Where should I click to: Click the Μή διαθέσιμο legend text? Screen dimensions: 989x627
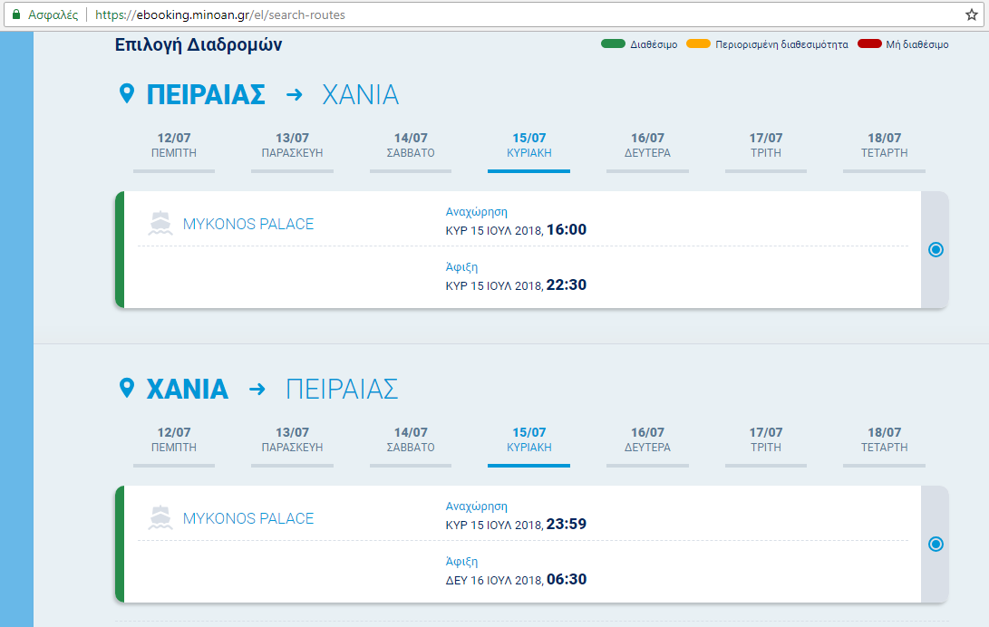tap(917, 44)
